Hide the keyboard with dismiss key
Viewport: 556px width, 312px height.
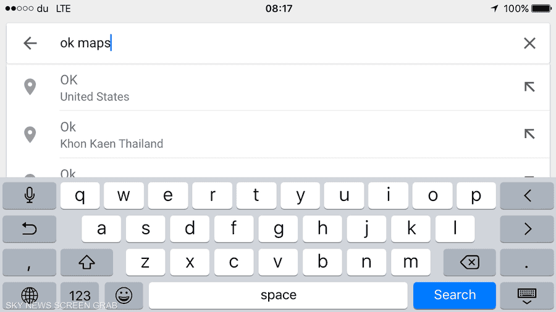(527, 296)
